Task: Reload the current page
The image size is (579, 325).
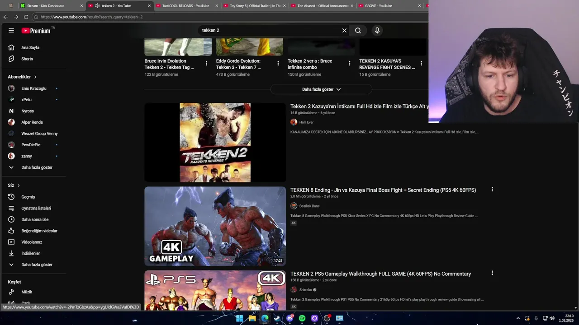Action: tap(26, 17)
